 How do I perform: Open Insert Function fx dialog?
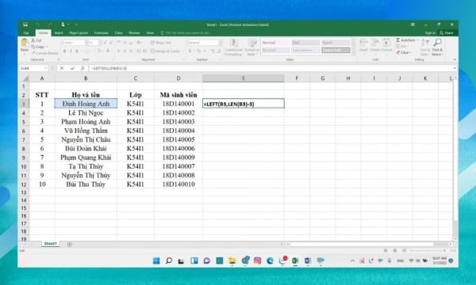point(83,68)
